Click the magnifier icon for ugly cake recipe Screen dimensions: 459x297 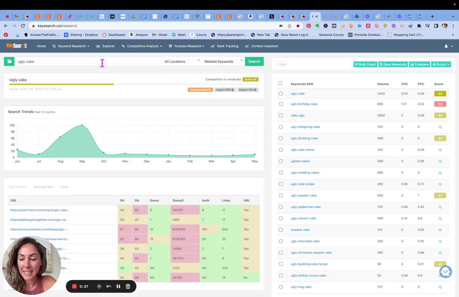click(440, 184)
